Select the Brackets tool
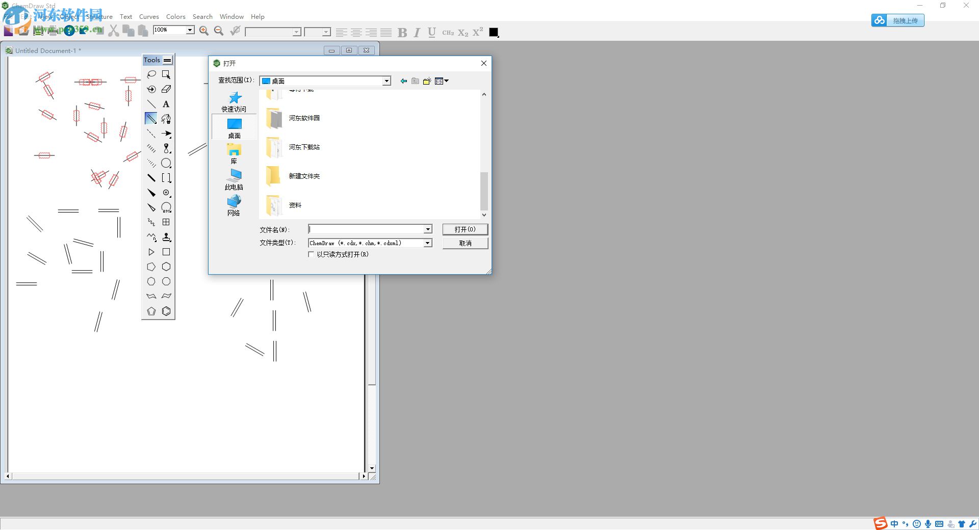979x530 pixels. point(166,178)
